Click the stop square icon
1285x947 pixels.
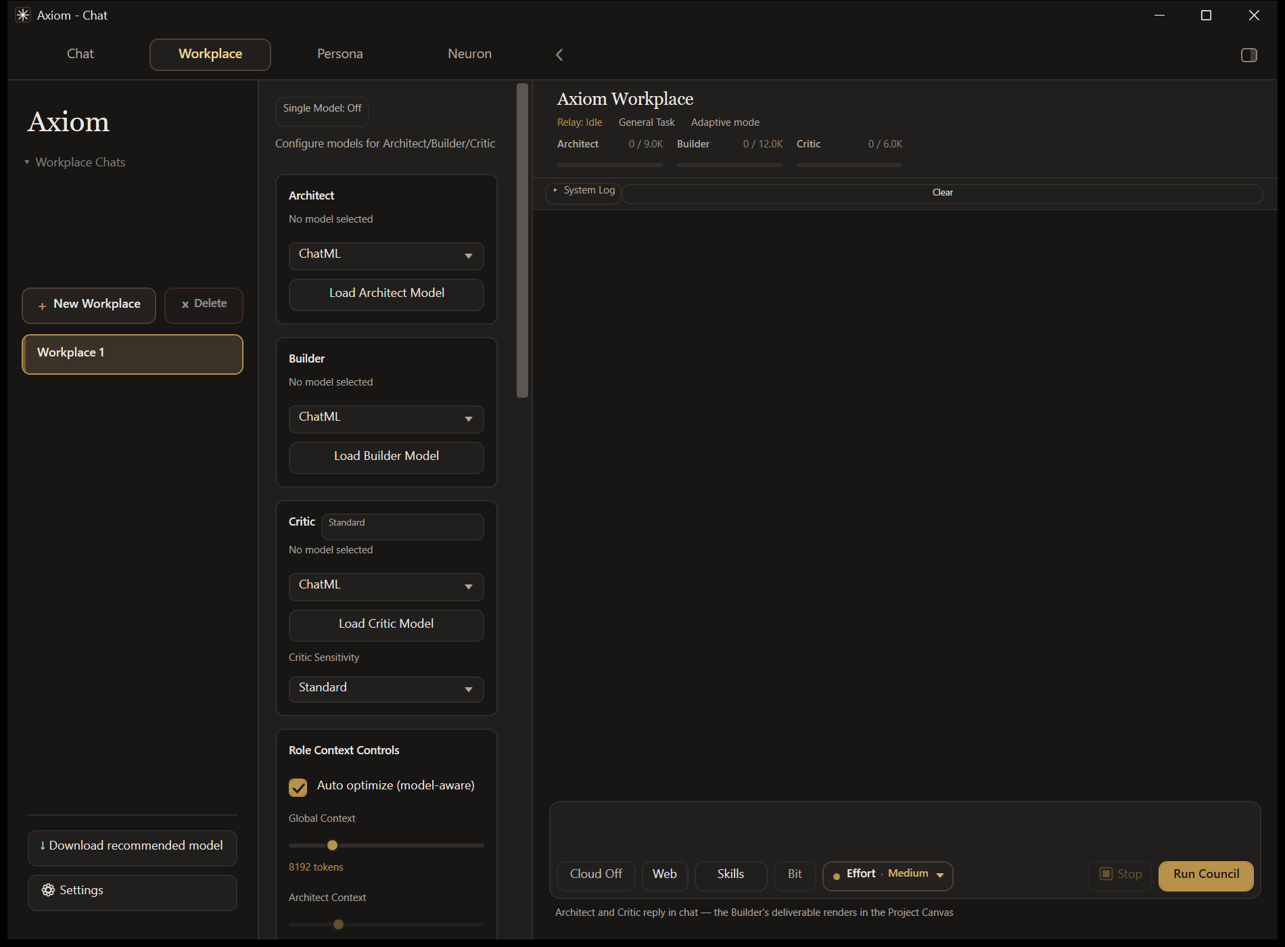[1106, 874]
